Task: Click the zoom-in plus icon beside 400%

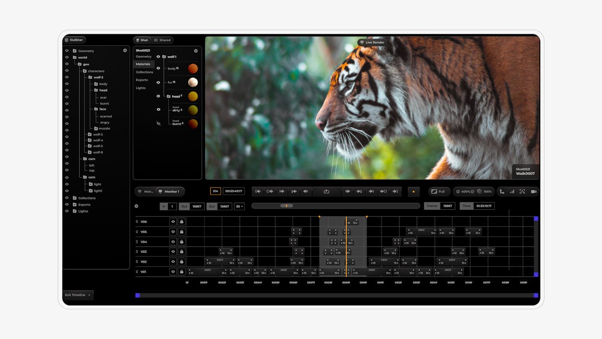Action: pyautogui.click(x=473, y=191)
